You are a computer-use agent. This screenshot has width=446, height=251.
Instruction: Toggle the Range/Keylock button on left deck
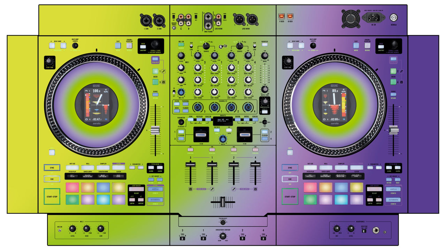pos(155,94)
